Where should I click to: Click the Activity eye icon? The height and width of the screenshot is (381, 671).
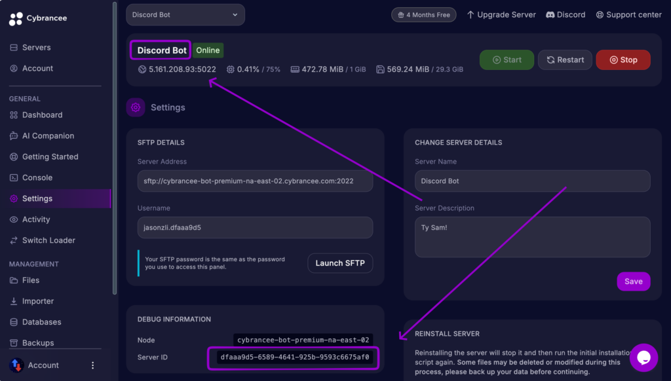(14, 220)
